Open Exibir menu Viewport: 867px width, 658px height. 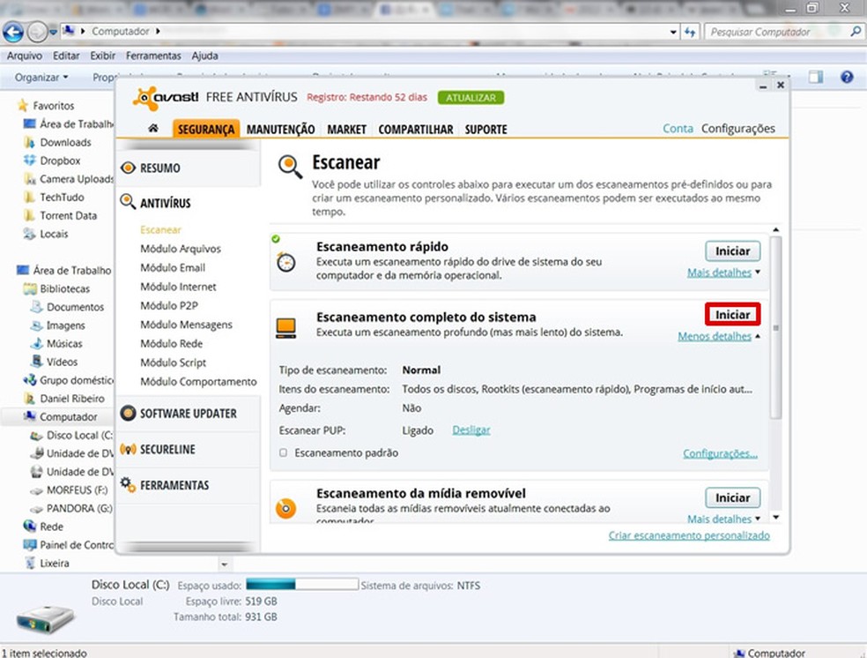point(103,56)
